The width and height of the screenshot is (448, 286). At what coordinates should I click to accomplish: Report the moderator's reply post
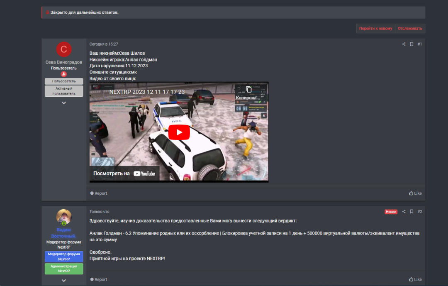99,279
